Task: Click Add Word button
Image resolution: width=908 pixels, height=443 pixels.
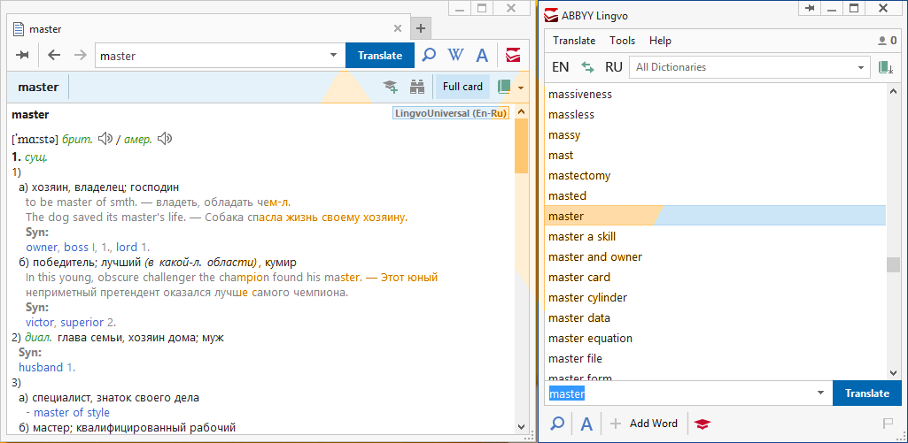Action: tap(645, 424)
